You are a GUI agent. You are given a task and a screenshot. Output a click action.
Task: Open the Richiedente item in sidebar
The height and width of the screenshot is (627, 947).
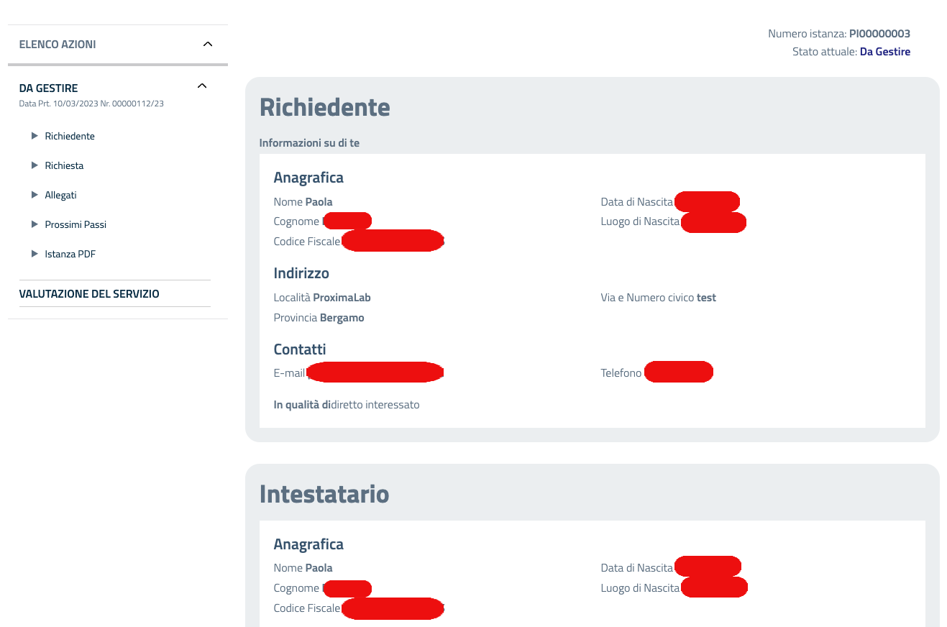(x=70, y=136)
